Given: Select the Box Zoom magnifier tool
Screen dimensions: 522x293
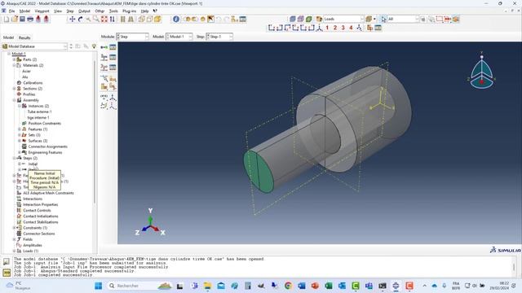Looking at the screenshot, I should coord(96,20).
